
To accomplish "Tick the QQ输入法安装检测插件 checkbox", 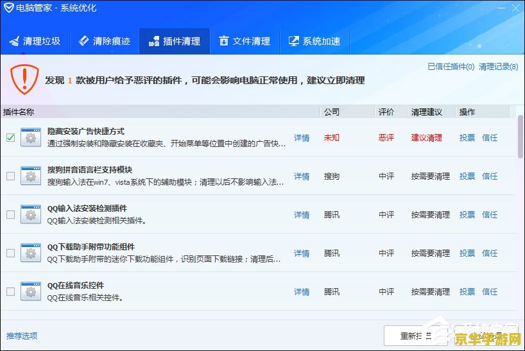I will pyautogui.click(x=11, y=214).
